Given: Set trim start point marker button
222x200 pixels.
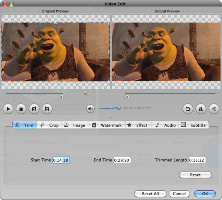Looking at the screenshot, I should pyautogui.click(x=34, y=109).
